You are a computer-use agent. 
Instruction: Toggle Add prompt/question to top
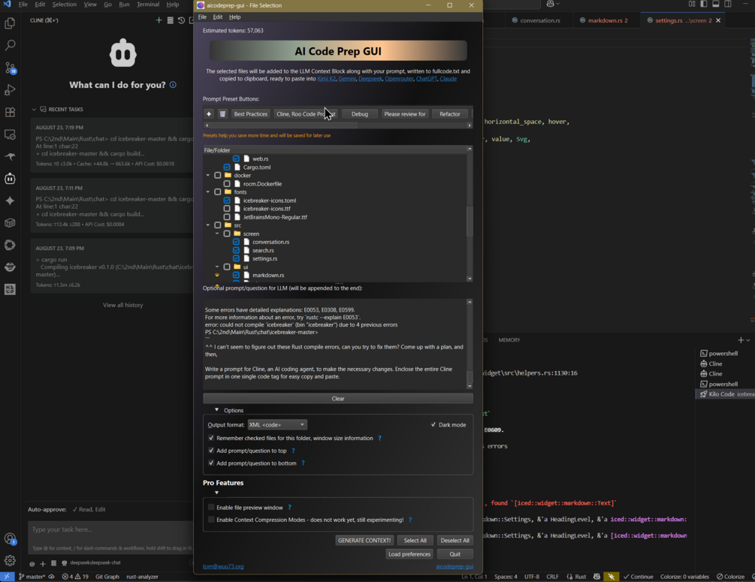click(211, 451)
